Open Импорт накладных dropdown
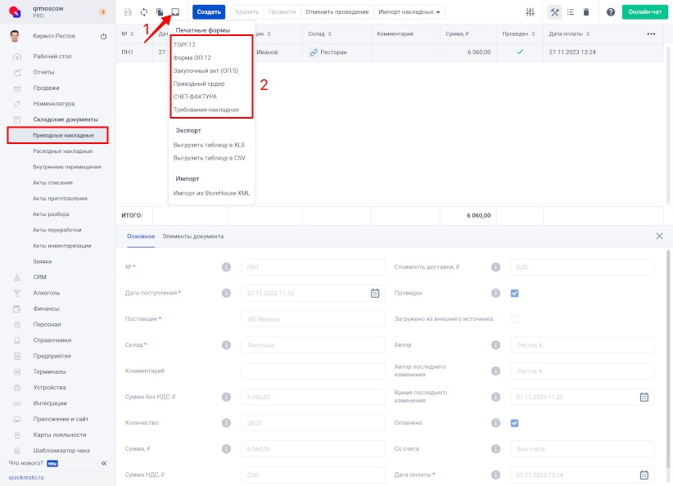This screenshot has width=673, height=486. pyautogui.click(x=409, y=12)
